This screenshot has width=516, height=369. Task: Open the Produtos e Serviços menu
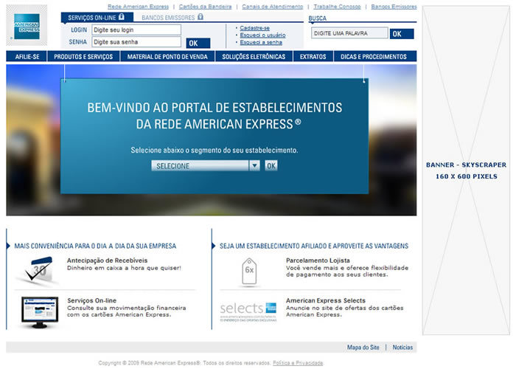[x=83, y=57]
